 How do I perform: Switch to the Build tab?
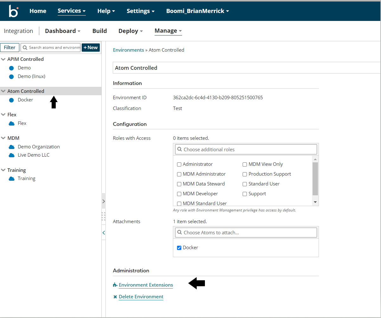click(99, 30)
